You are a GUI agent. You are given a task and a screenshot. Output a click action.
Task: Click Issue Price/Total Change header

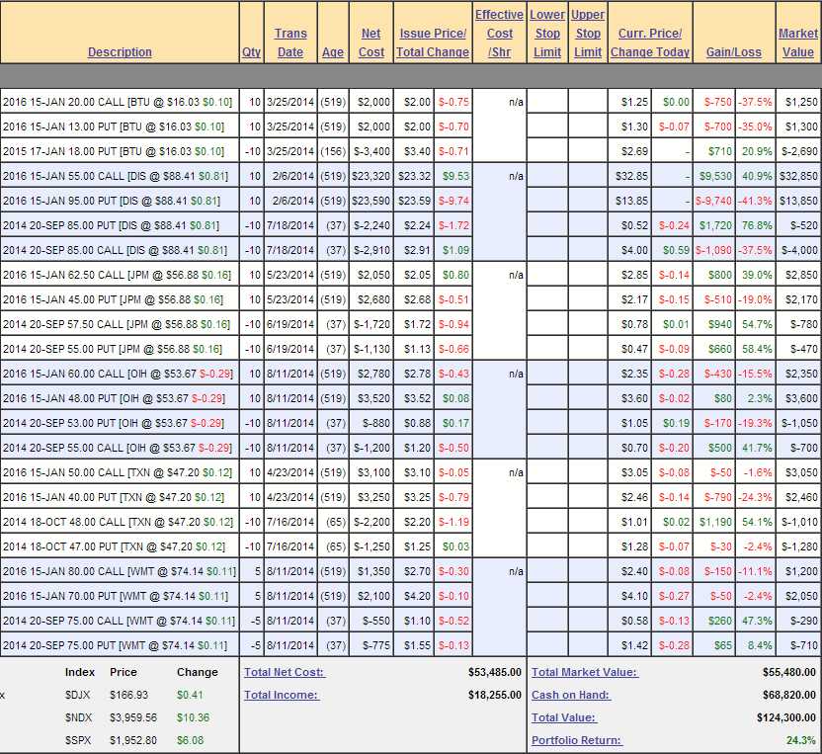coord(434,42)
